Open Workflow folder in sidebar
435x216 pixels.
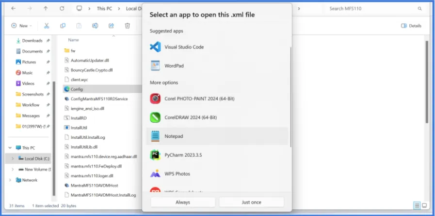coord(31,105)
